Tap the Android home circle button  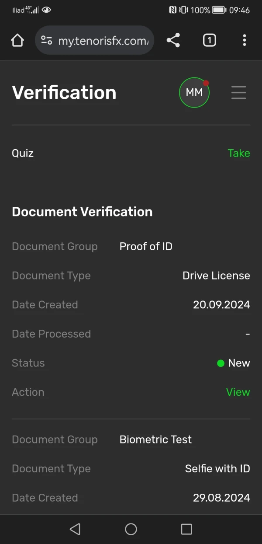tap(131, 529)
